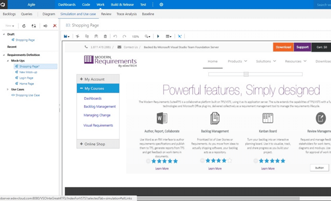Click Learn More under Kanban Board
Image resolution: width=331 pixels, height=201 pixels.
click(268, 168)
